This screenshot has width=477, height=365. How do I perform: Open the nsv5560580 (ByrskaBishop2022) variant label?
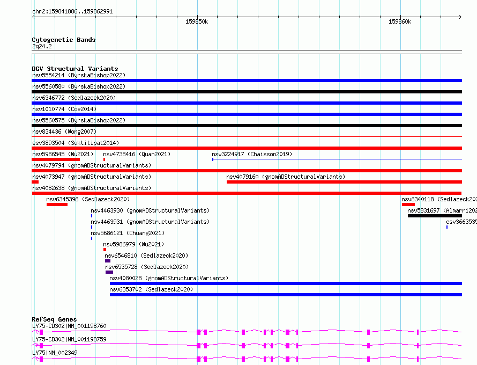(x=78, y=86)
